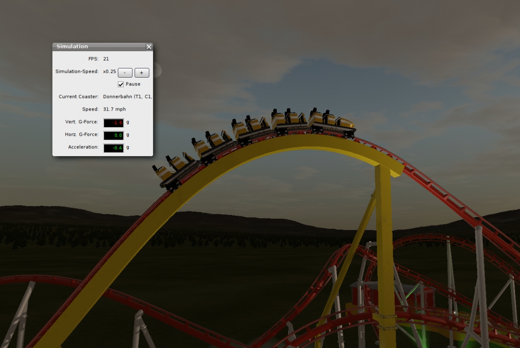The width and height of the screenshot is (520, 348).
Task: Select the 'Donnerbahn (T1, C1,' coaster text
Action: coord(128,97)
